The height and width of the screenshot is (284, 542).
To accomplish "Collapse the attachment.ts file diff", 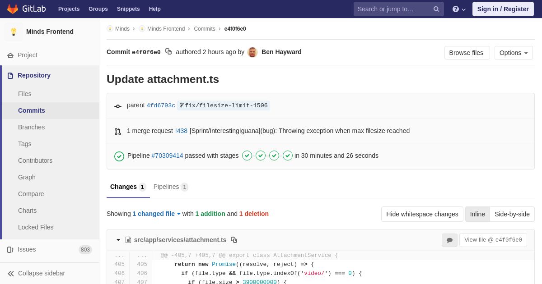I will pyautogui.click(x=118, y=240).
